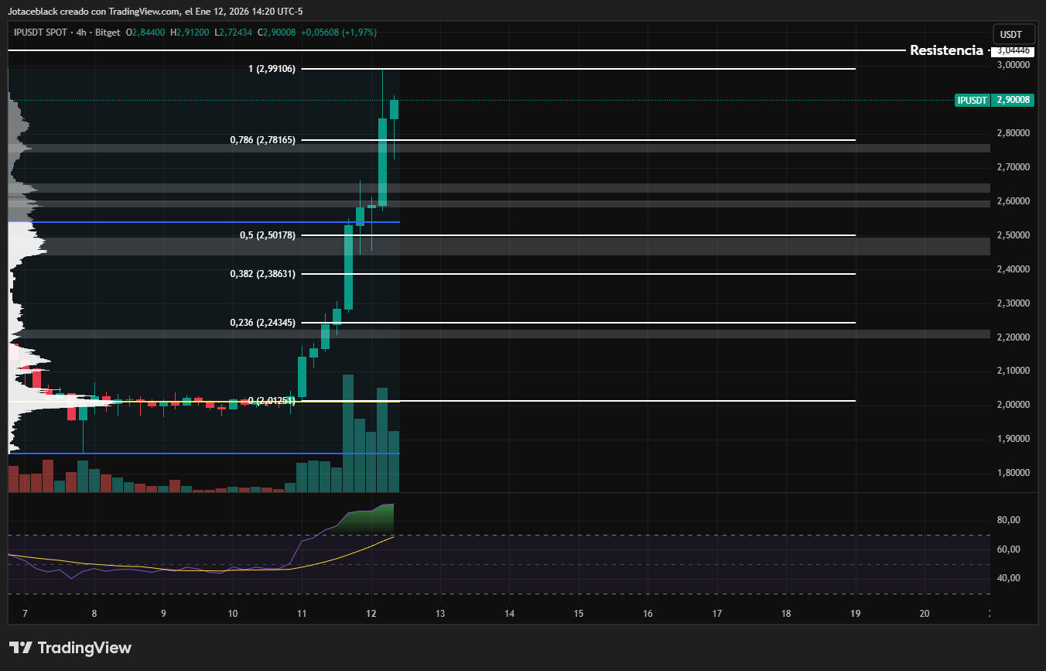Viewport: 1046px width, 671px height.
Task: Click the RSI scale value 80,00
Action: 1007,520
